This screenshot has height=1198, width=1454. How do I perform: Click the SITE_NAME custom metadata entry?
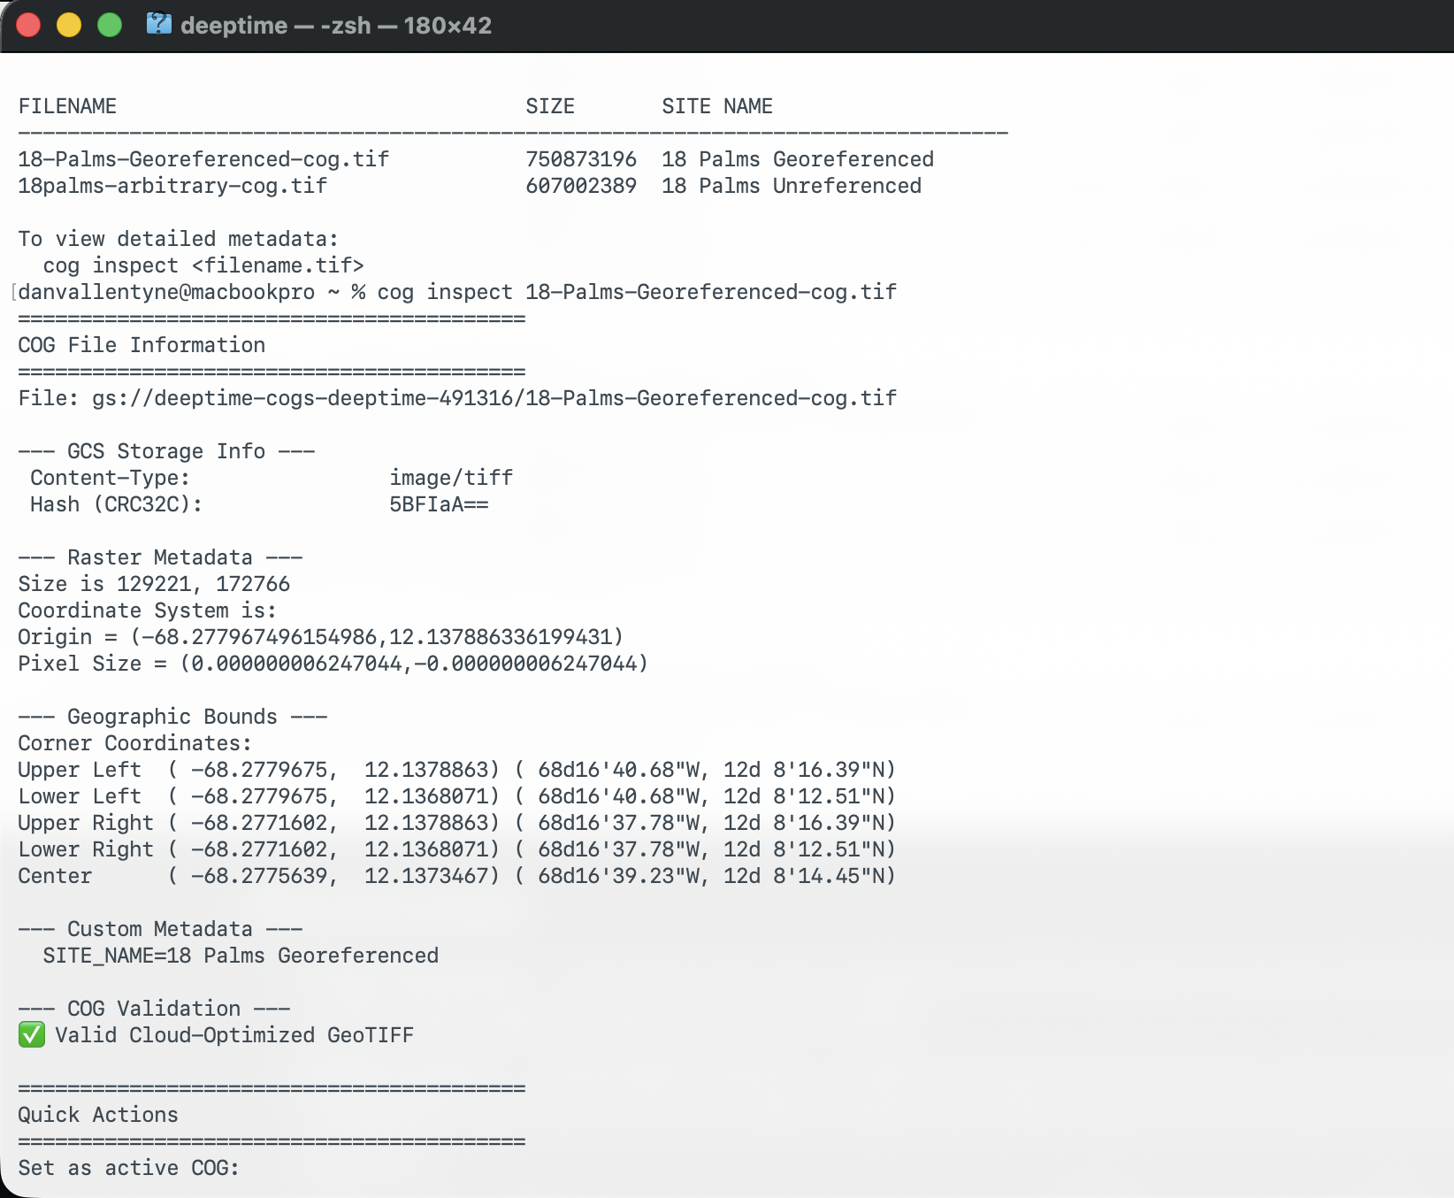[x=241, y=956]
